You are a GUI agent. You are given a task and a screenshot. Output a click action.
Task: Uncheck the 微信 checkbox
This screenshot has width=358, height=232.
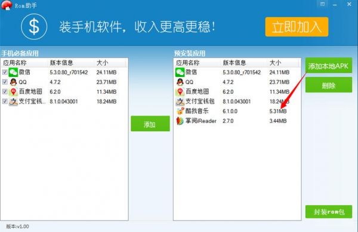[5, 72]
